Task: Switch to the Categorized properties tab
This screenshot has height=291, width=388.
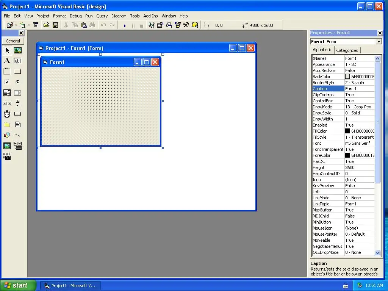Action: (347, 50)
